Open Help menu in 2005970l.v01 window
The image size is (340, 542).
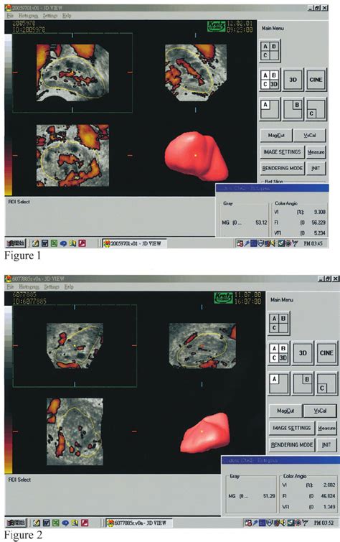(67, 16)
